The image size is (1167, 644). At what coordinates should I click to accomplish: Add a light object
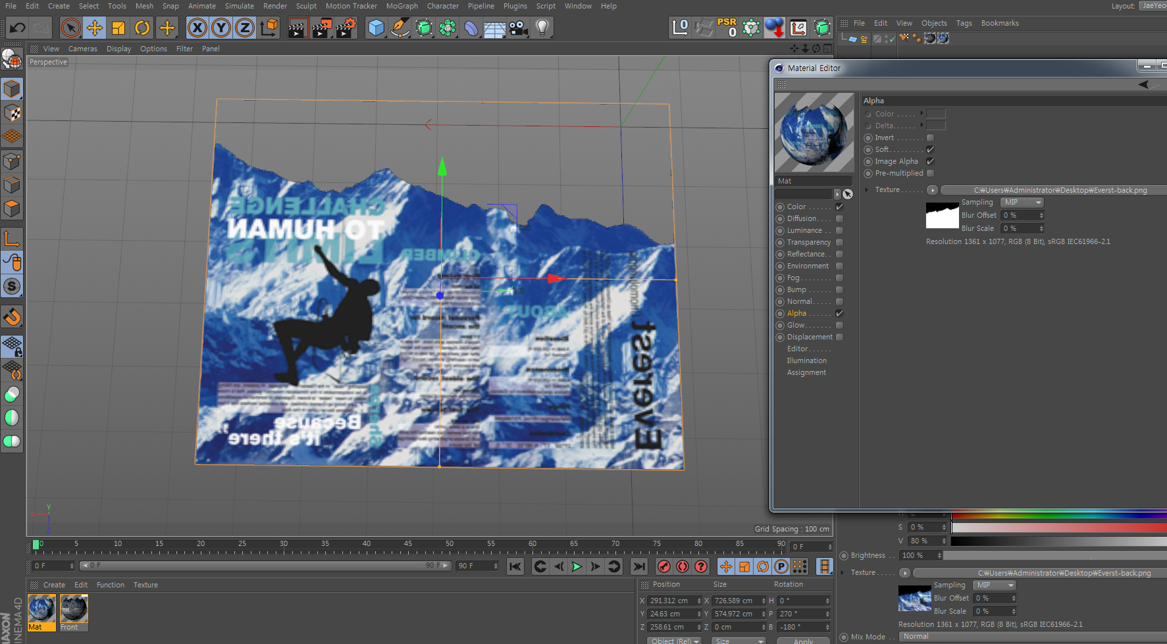point(542,28)
